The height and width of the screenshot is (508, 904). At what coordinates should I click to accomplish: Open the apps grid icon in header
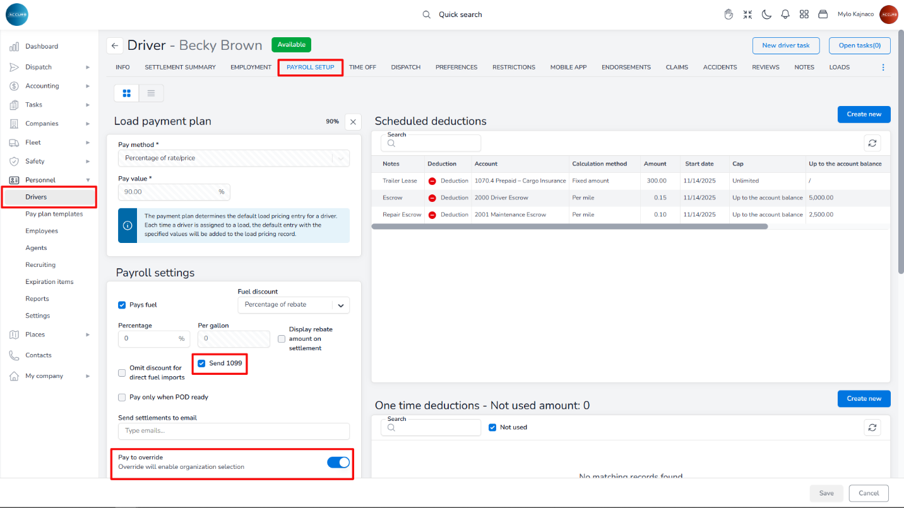point(804,15)
